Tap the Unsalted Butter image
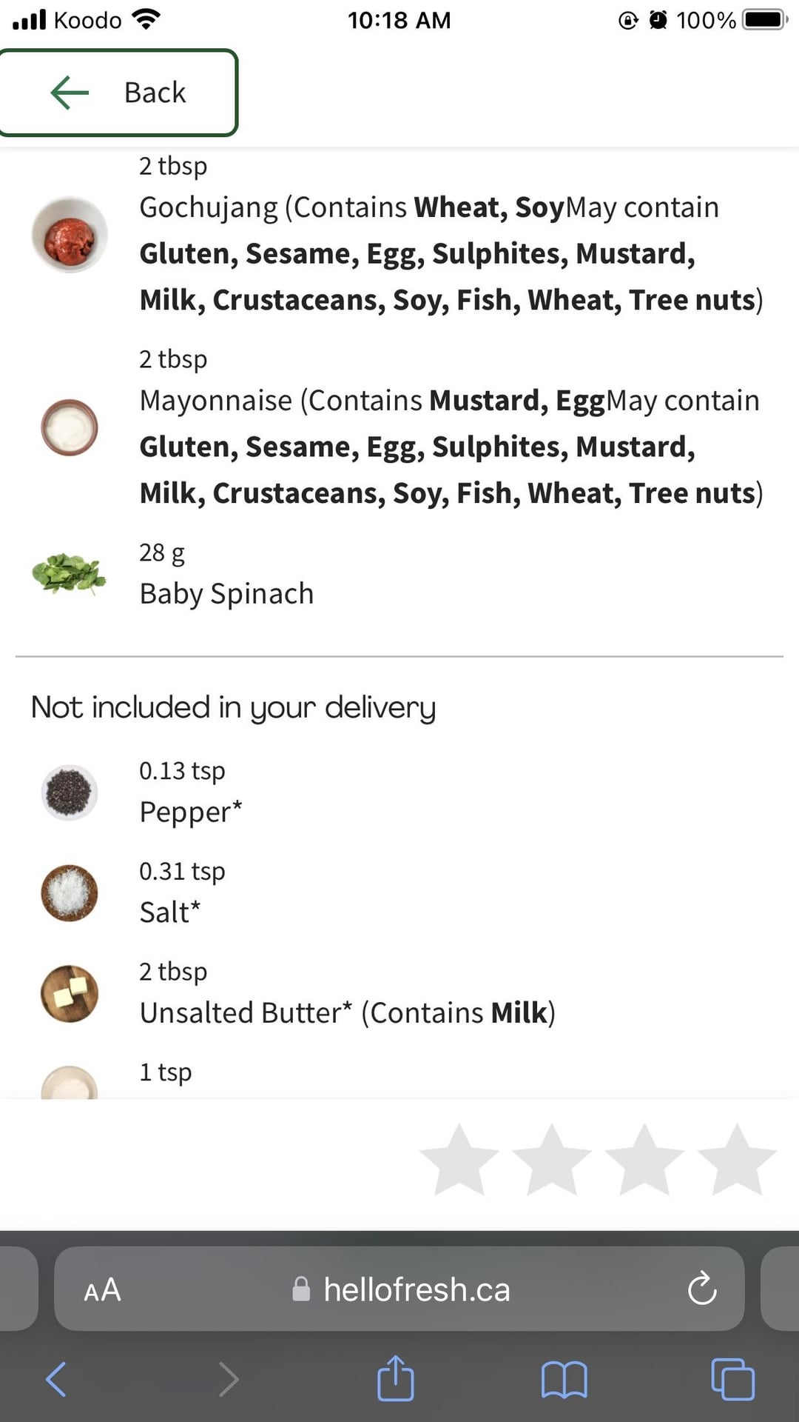This screenshot has height=1422, width=799. point(70,993)
